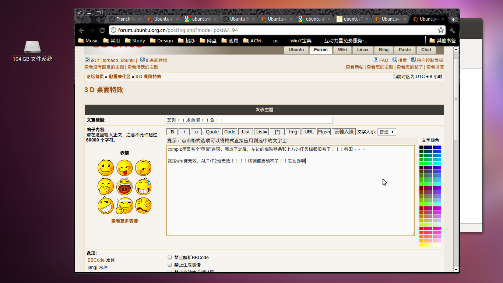Viewport: 503px width, 283px height.
Task: Insert the blushing smiley emoticon
Action: (106, 168)
